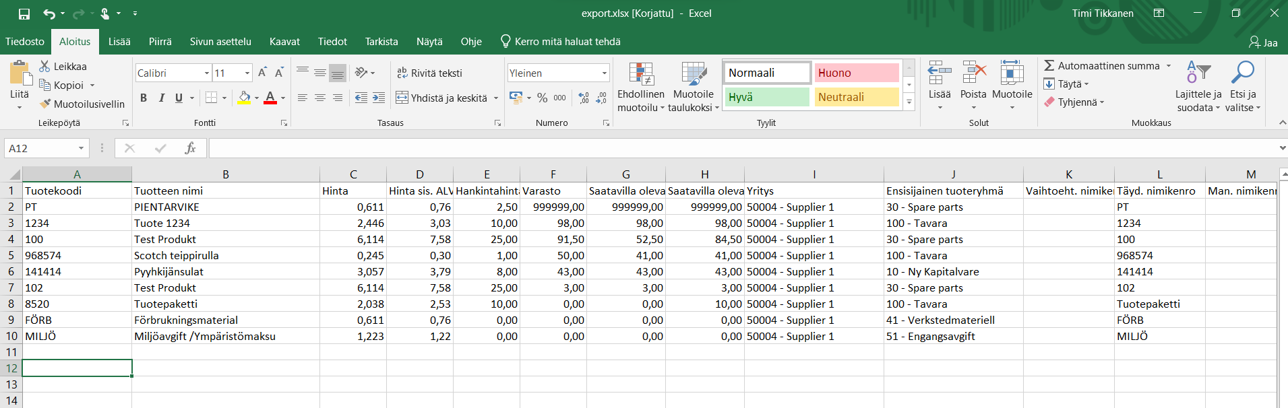Image resolution: width=1288 pixels, height=408 pixels.
Task: Align text left horizontally
Action: 303,98
